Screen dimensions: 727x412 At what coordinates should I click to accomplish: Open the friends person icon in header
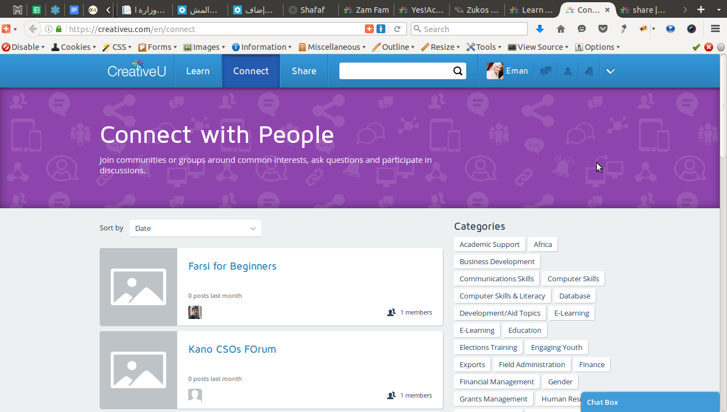click(x=568, y=71)
